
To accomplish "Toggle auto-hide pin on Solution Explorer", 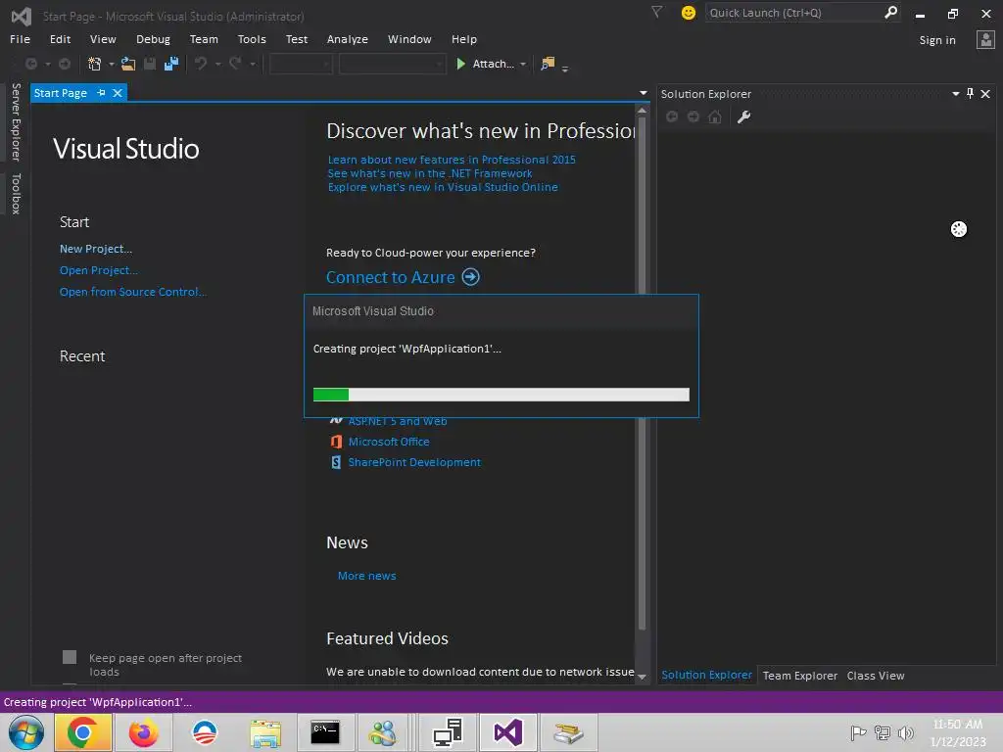I will pos(970,94).
